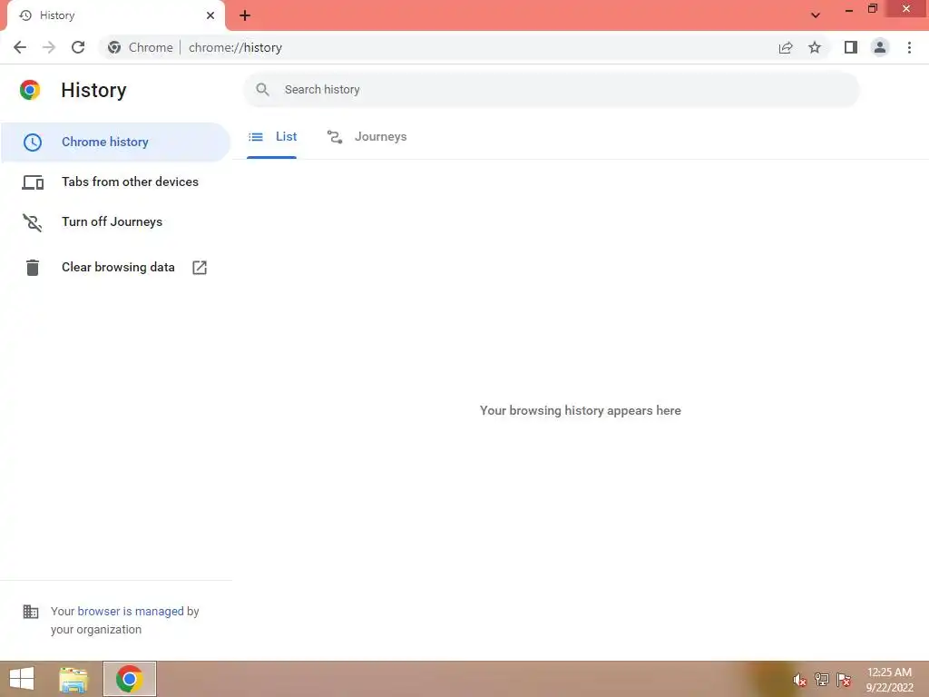Screen dimensions: 929x697
Task: Reload the history page
Action: point(78,47)
